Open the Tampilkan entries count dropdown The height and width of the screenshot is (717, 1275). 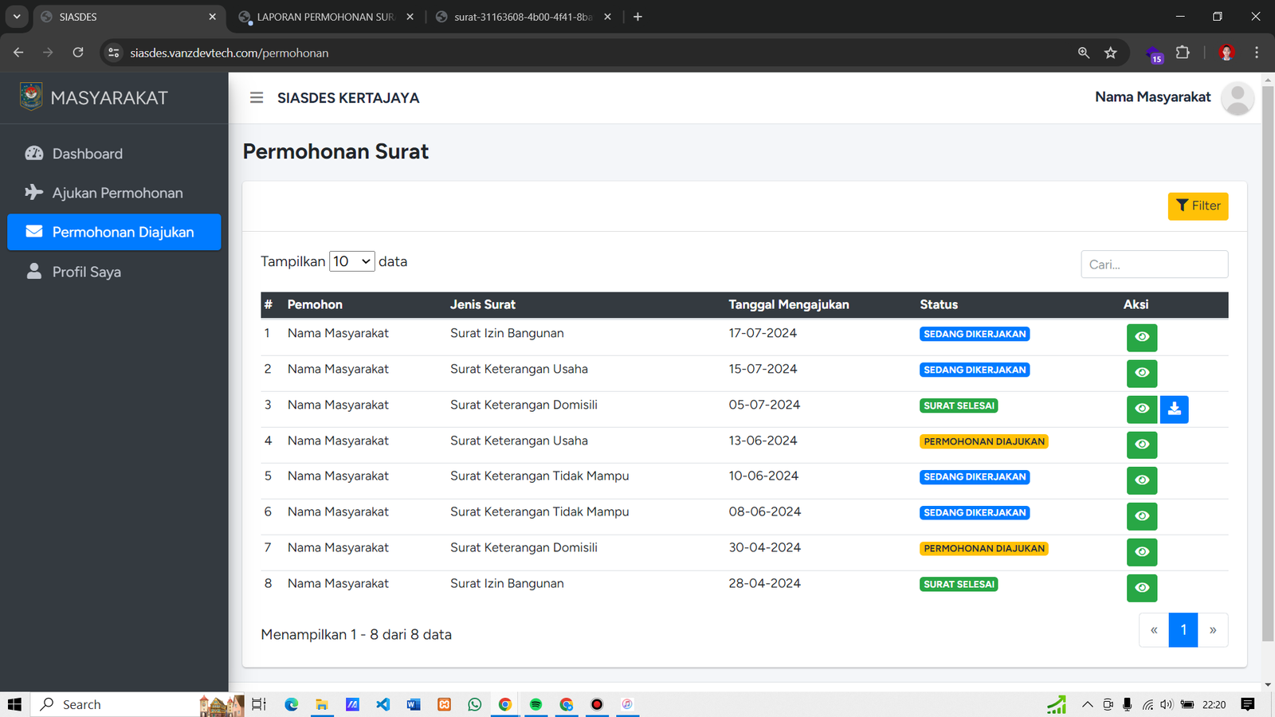click(351, 261)
